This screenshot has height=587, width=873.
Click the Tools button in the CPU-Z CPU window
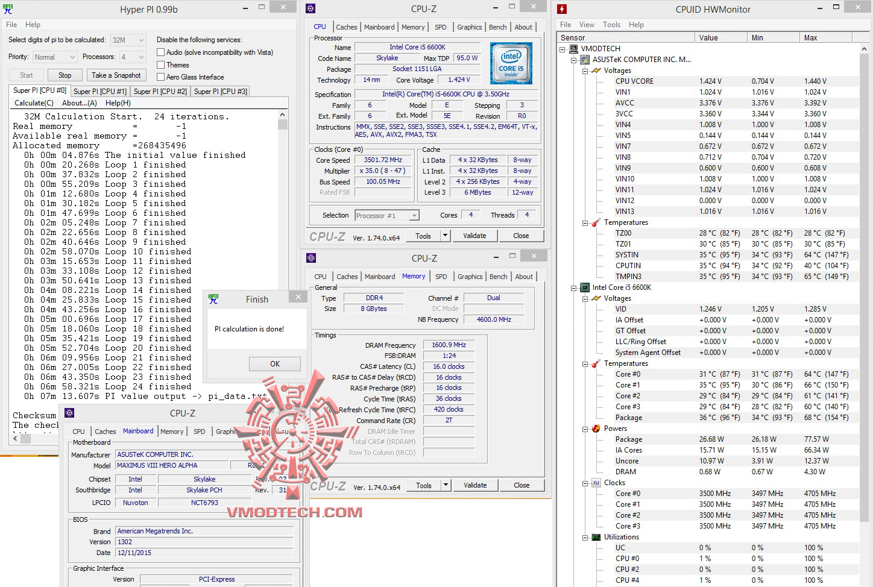tap(423, 236)
